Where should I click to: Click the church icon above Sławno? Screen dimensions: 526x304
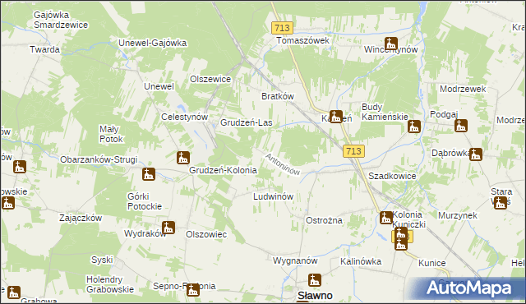[x=315, y=280]
